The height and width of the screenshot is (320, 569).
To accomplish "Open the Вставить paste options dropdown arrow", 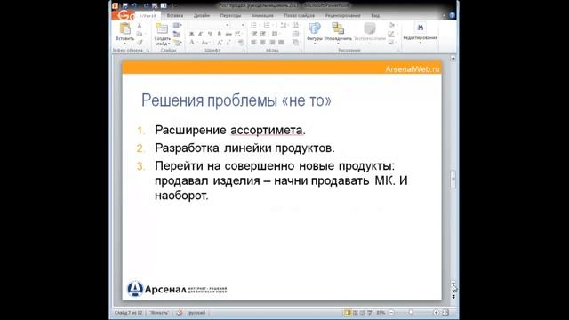I will tap(124, 44).
